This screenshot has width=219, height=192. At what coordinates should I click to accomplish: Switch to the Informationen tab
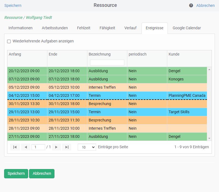click(21, 28)
